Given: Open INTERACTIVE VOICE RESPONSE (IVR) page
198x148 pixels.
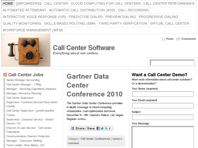Looking at the screenshot, I should tap(34, 17).
